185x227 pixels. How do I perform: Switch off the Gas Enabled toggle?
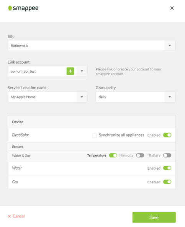coord(167,182)
